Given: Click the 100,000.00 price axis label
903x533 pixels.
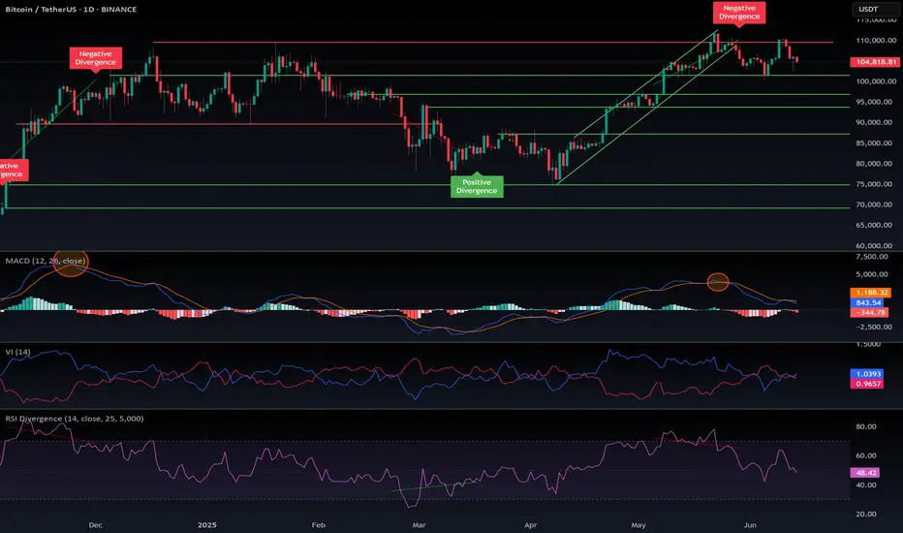Looking at the screenshot, I should click(x=876, y=81).
